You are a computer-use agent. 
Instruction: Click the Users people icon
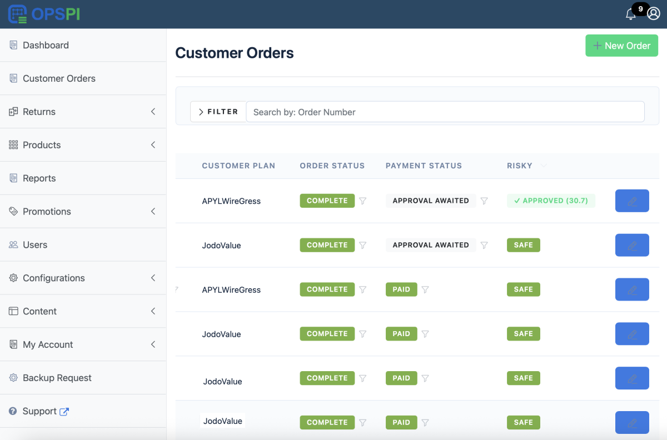tap(13, 245)
